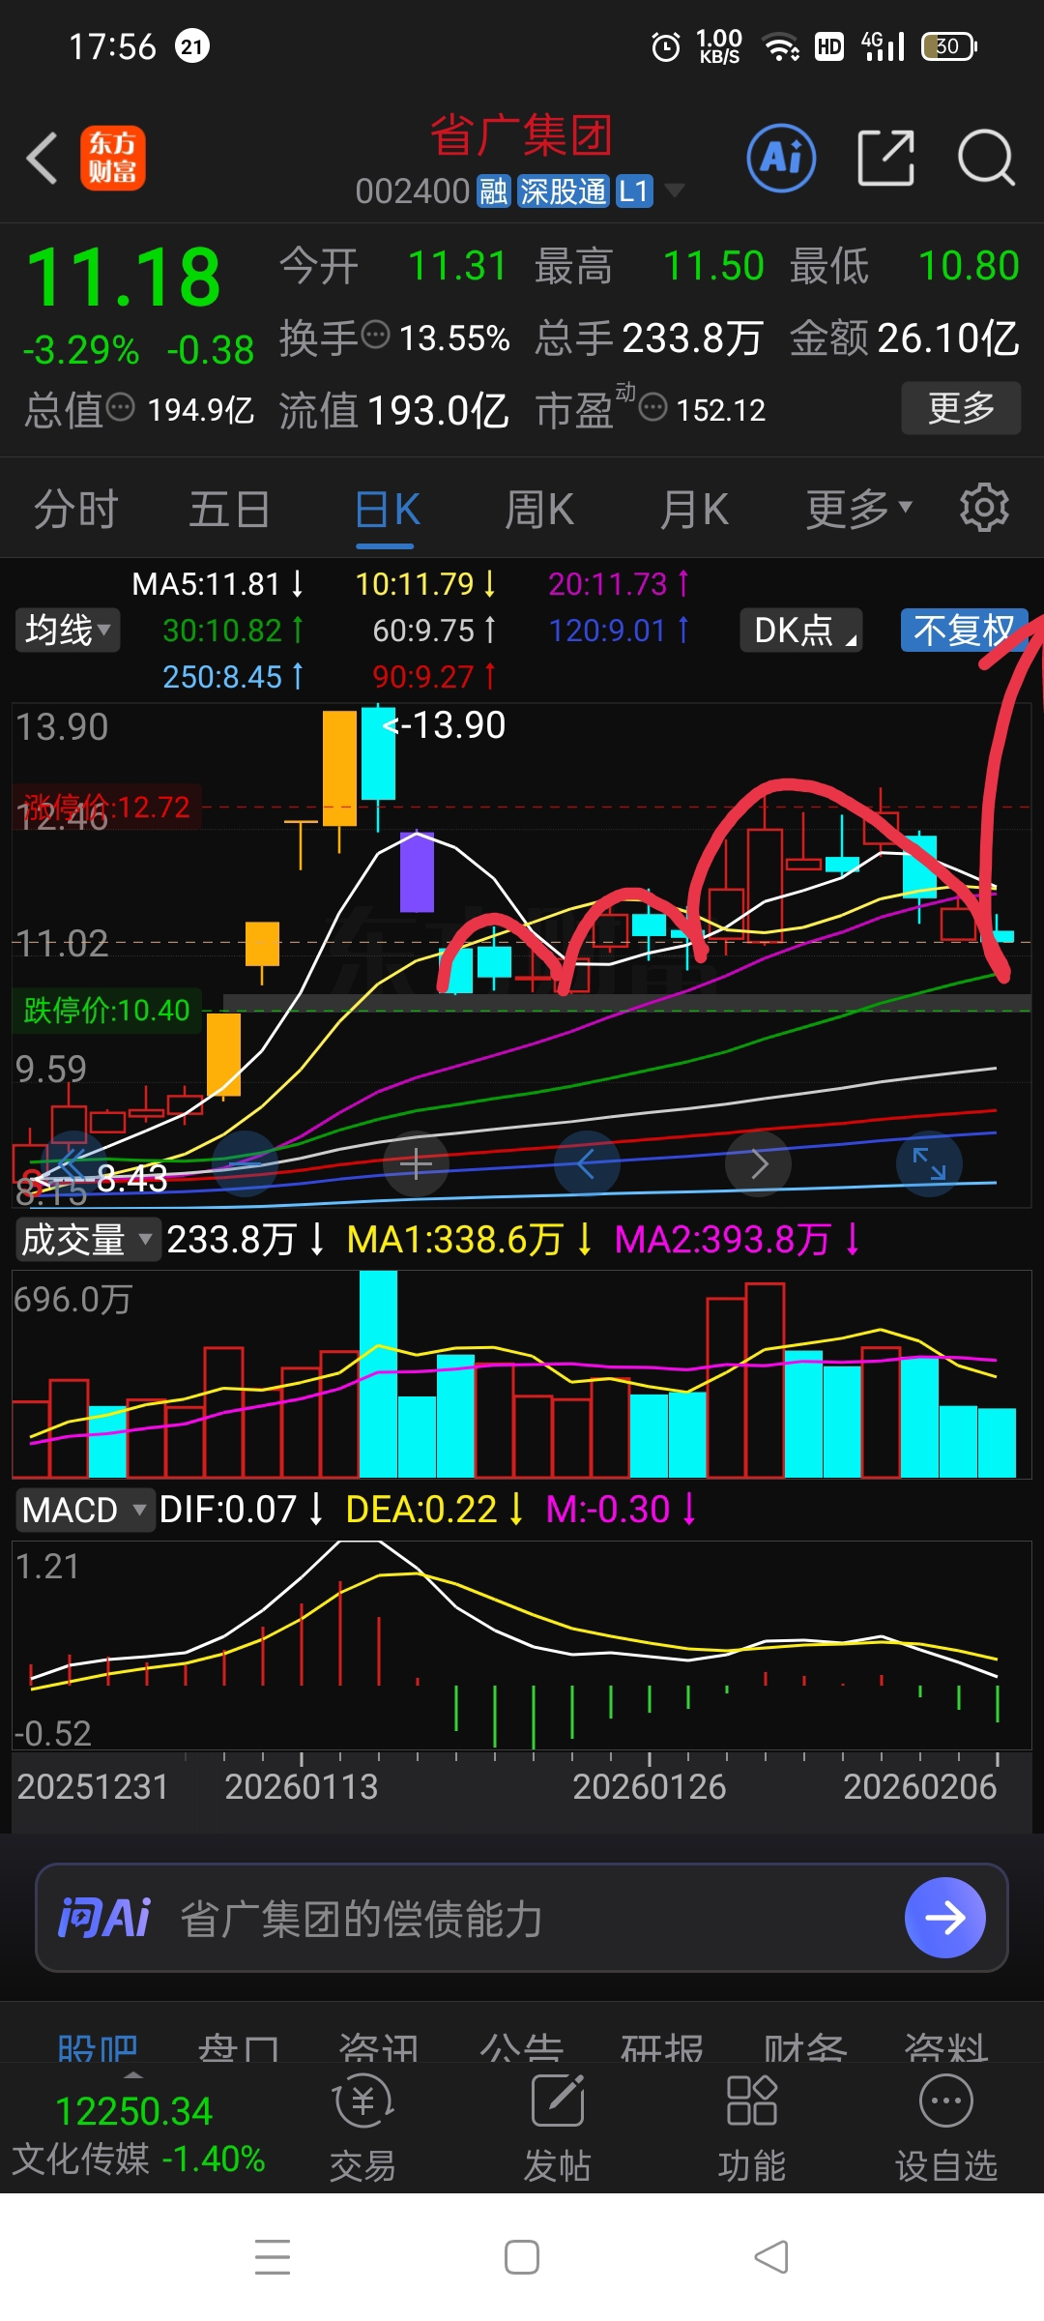Tap the 融 margin badge
The height and width of the screenshot is (2321, 1044).
click(x=494, y=191)
